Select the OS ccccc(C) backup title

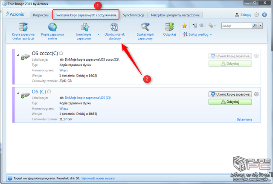click(45, 53)
